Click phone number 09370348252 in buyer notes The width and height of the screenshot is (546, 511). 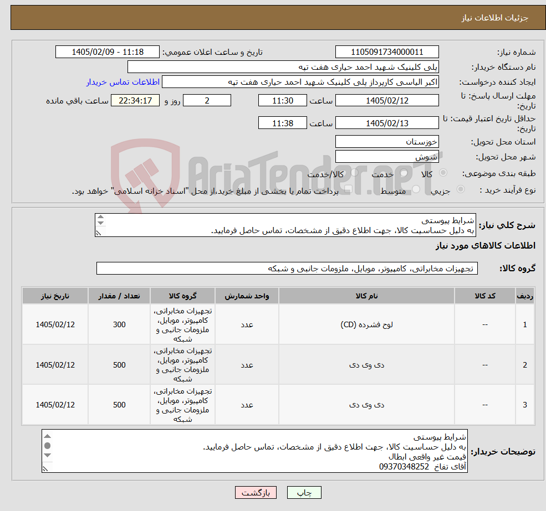[x=404, y=467]
